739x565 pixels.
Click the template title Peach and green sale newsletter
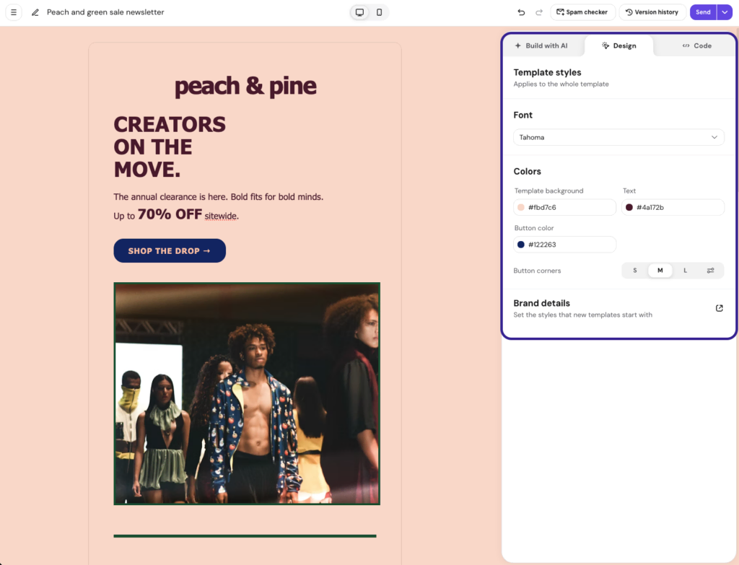tap(105, 12)
